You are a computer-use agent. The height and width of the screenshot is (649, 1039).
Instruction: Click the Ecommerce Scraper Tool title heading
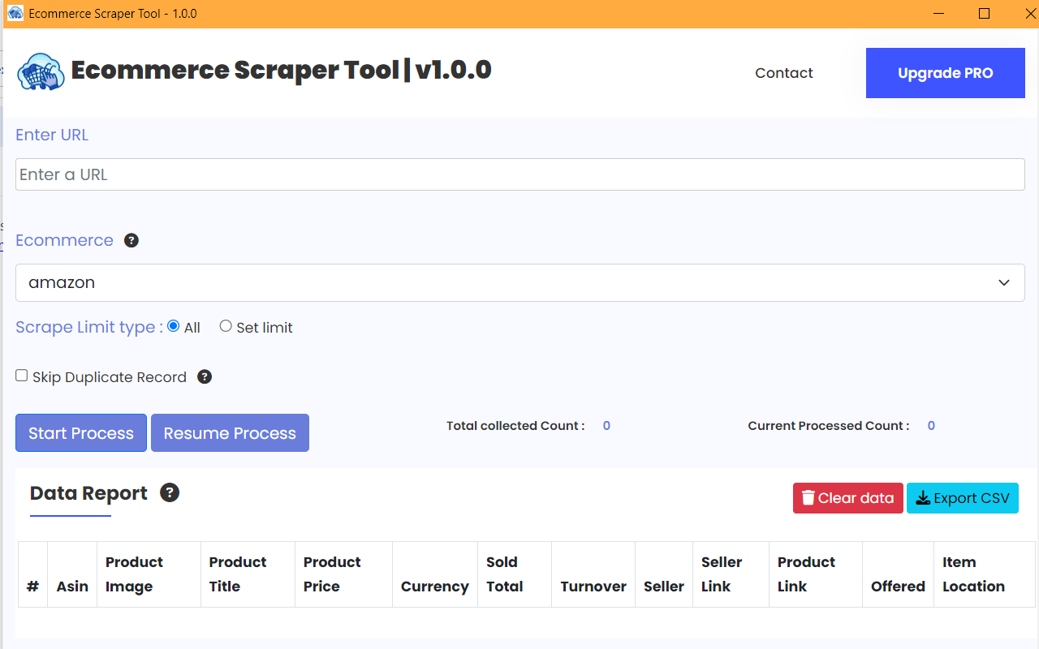click(281, 71)
